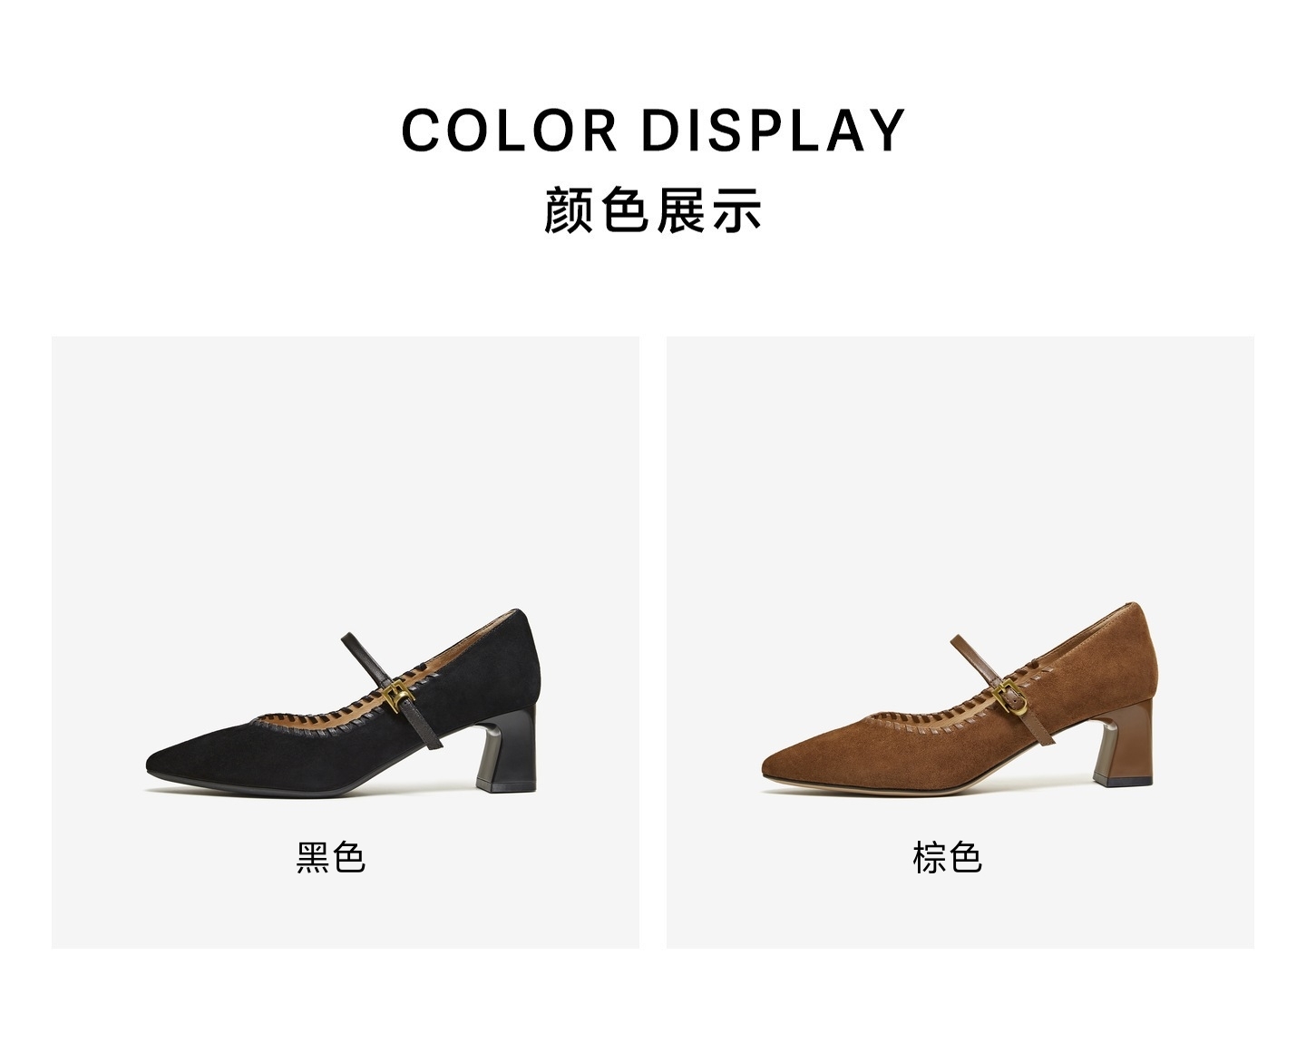Open the black suede shoe image
The width and height of the screenshot is (1306, 1062).
point(344,704)
